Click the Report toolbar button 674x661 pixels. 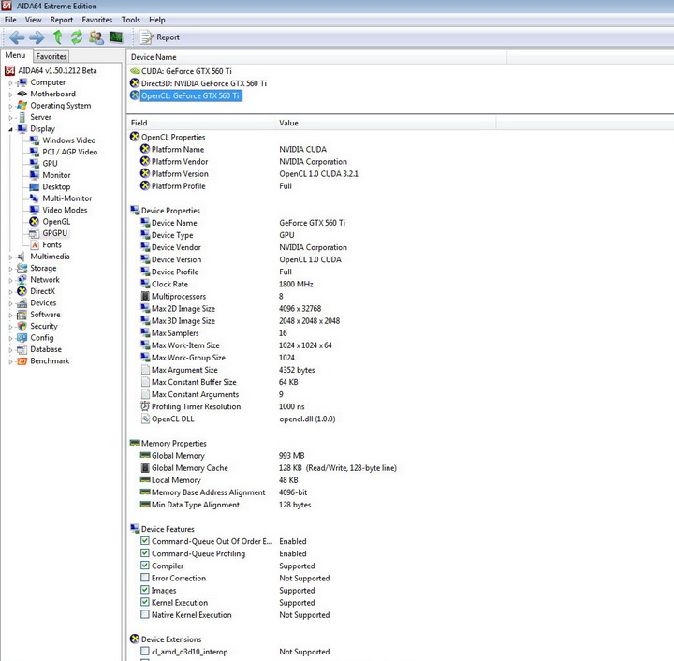coord(159,37)
